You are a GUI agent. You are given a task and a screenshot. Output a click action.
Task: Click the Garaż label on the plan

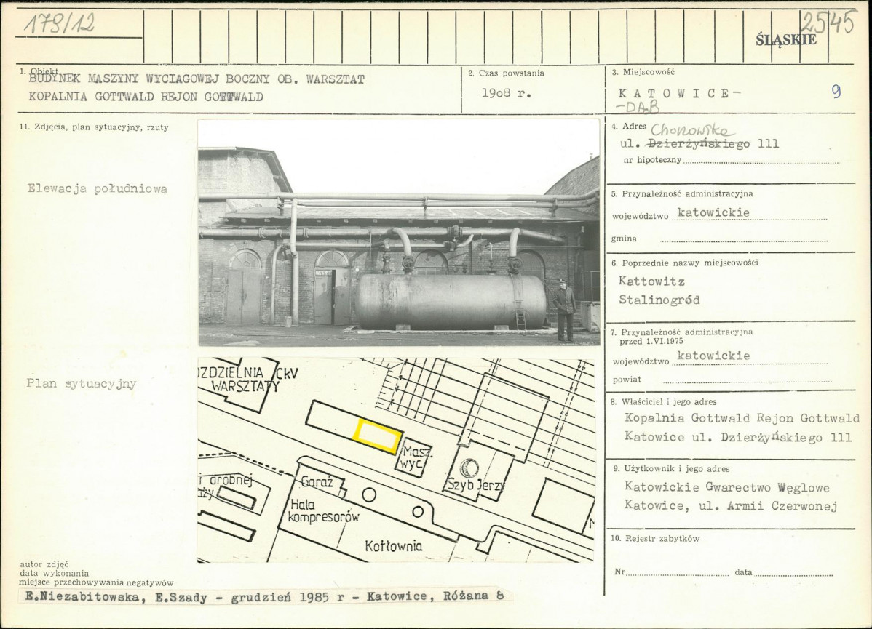(316, 482)
